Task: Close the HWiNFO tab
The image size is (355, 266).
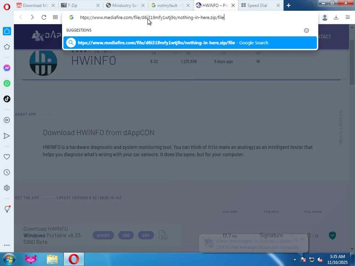Action: click(x=233, y=6)
